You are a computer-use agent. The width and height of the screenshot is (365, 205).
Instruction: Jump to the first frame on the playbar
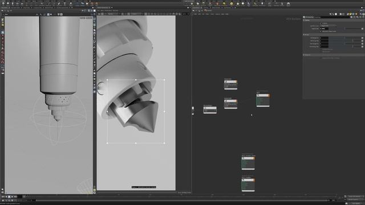[2, 196]
